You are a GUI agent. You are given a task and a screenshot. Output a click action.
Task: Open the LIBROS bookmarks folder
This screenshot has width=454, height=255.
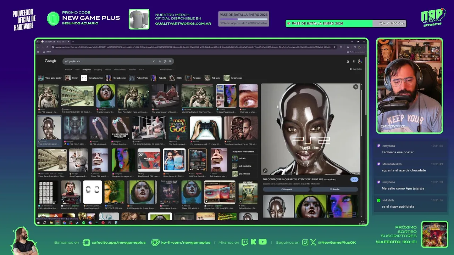click(48, 52)
